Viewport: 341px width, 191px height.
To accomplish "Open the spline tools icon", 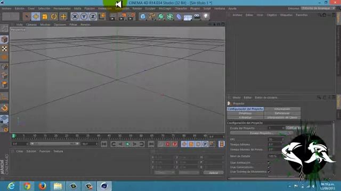I will tap(152, 16).
